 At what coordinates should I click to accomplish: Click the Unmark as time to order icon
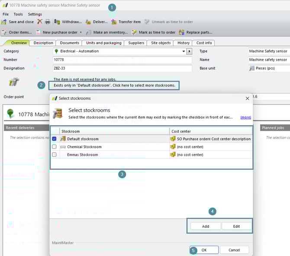point(147,22)
